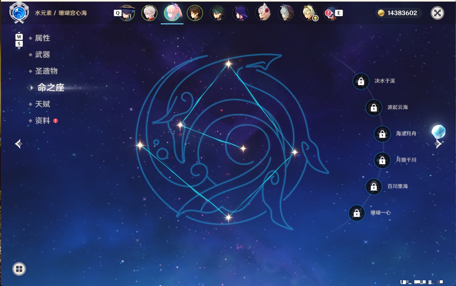Select the hooded Razor character avatar
456x286 pixels.
tap(286, 13)
